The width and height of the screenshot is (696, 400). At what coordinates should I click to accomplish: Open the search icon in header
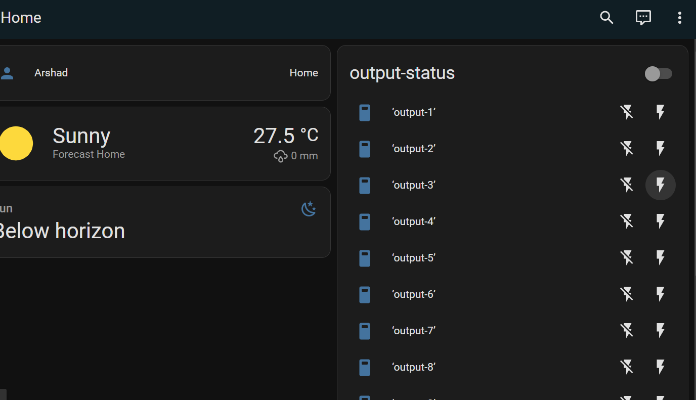tap(606, 18)
